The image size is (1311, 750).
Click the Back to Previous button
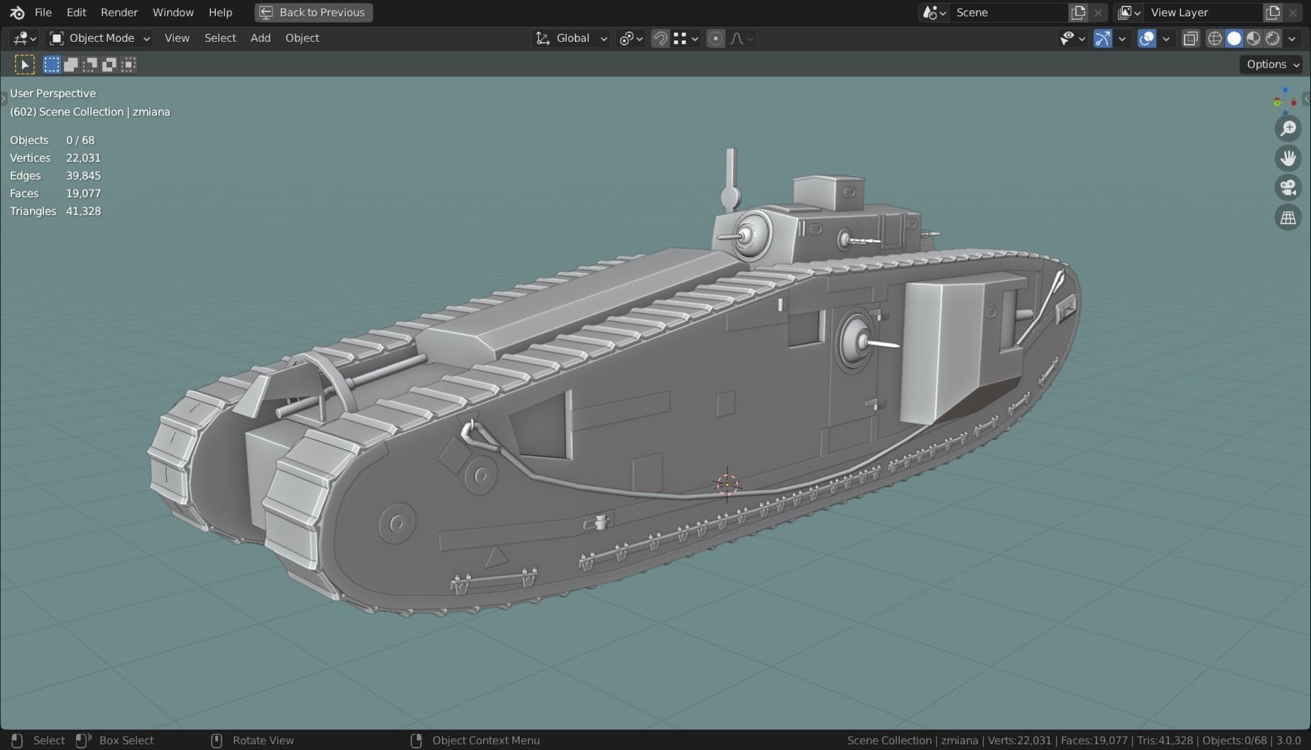(313, 13)
